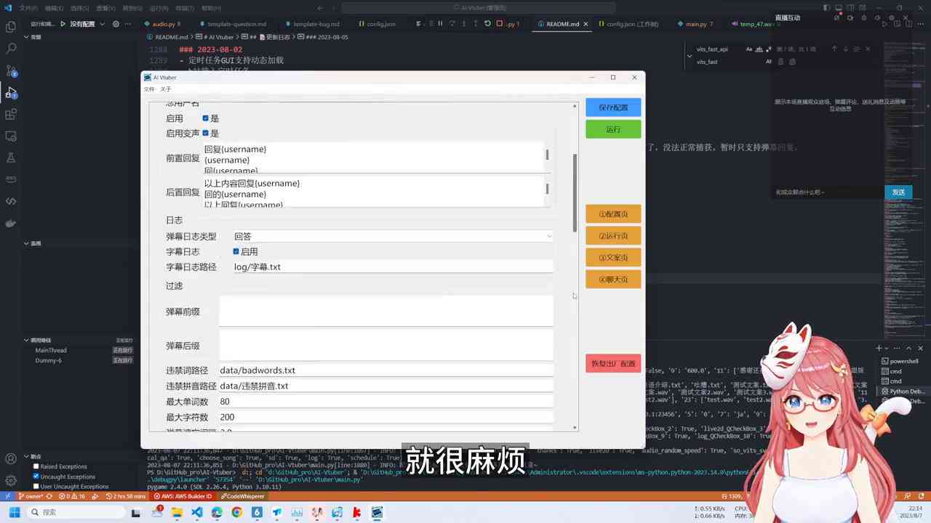The width and height of the screenshot is (931, 523).
Task: Start debugging with the green play icon
Action: [x=63, y=24]
